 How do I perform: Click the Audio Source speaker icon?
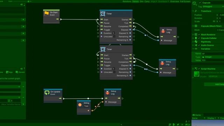click(196, 45)
